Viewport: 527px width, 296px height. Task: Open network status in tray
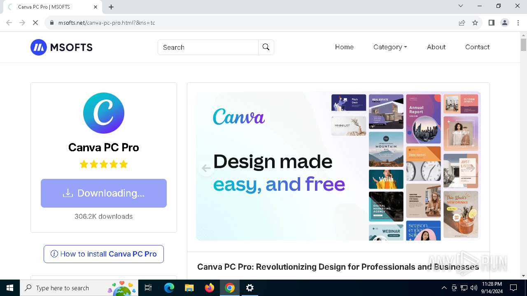coord(464,288)
